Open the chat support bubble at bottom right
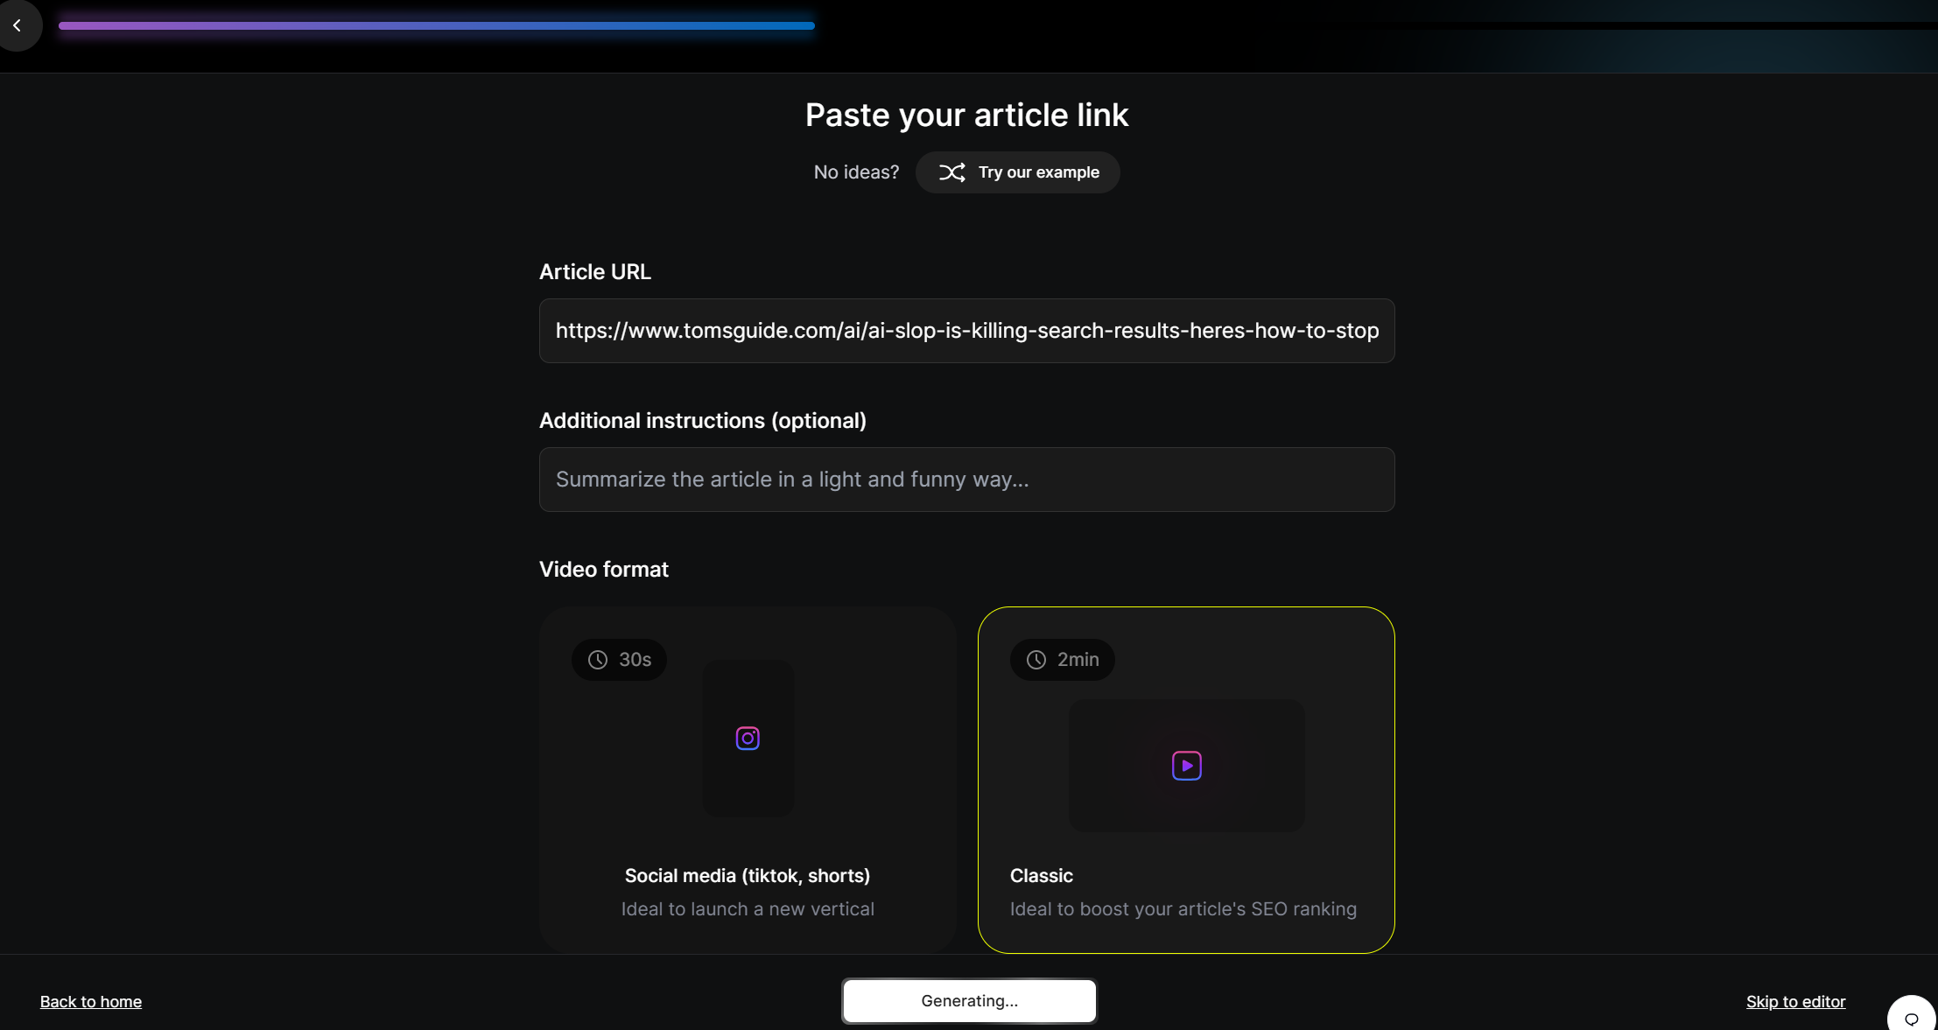This screenshot has height=1030, width=1938. click(x=1912, y=1018)
